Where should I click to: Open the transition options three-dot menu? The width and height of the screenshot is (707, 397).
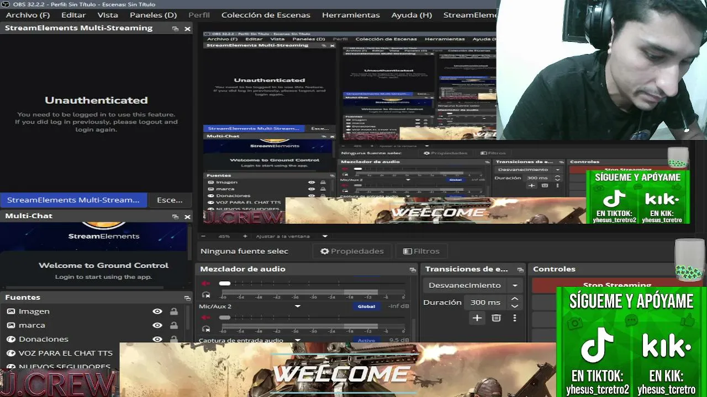514,318
